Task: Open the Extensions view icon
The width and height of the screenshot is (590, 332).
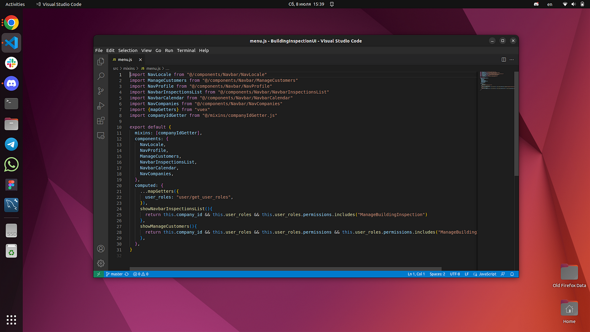Action: [101, 120]
